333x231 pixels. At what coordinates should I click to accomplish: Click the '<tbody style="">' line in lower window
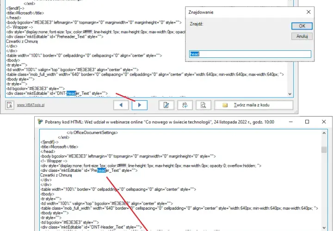point(55,213)
